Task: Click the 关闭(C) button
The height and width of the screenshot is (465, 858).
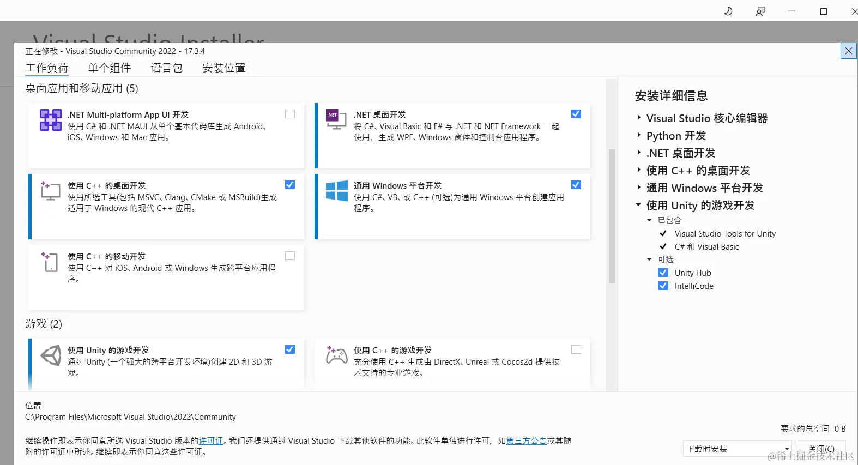Action: [821, 449]
